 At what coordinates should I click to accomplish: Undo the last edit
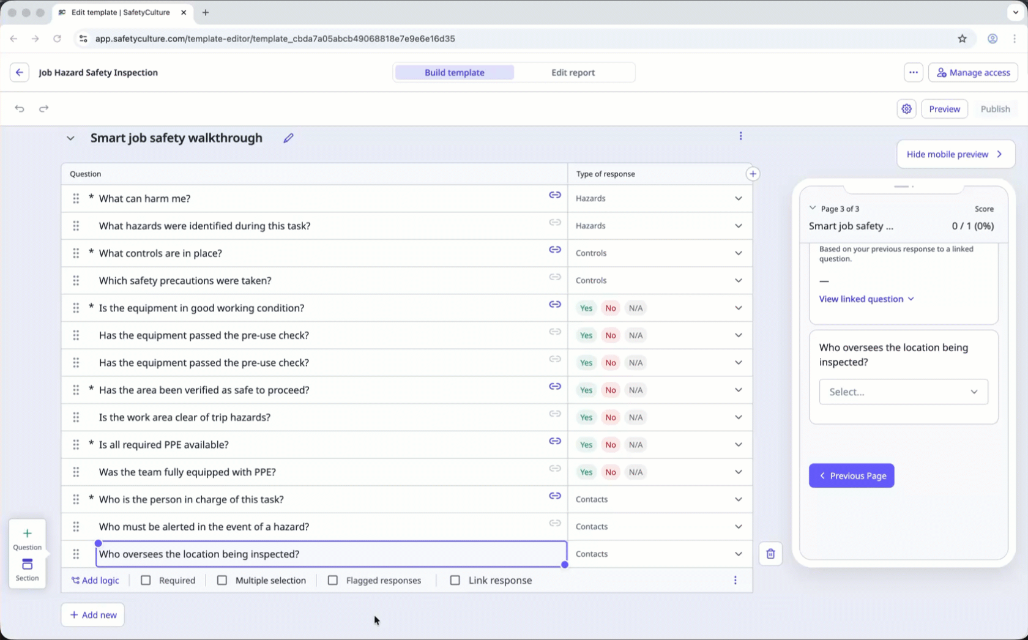(x=20, y=109)
